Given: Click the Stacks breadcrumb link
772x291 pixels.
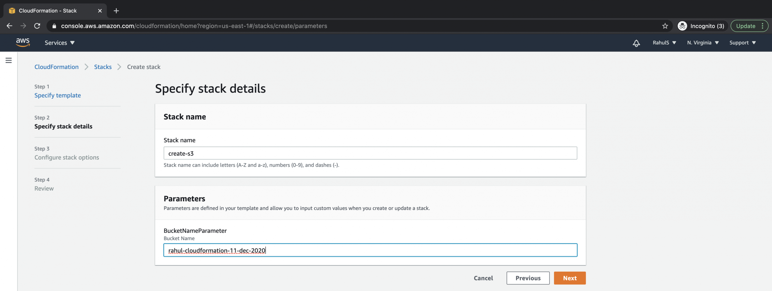Looking at the screenshot, I should [103, 67].
